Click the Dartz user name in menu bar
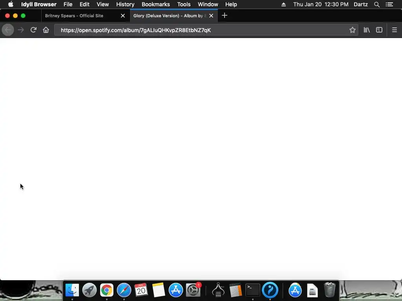 tap(361, 4)
